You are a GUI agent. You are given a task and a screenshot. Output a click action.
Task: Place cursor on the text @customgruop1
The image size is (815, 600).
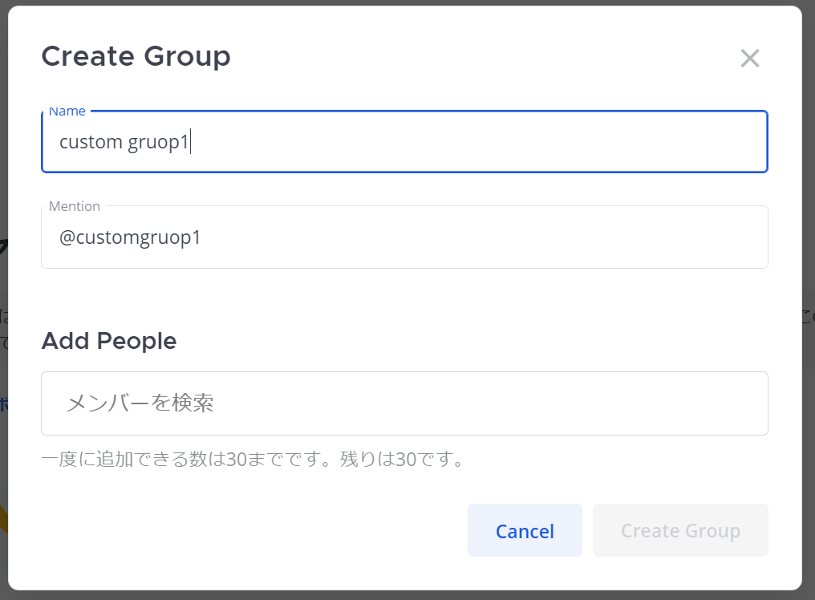[x=130, y=237]
